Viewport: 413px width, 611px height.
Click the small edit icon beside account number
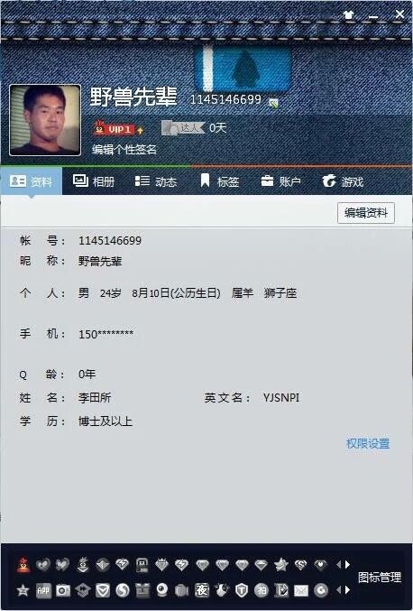click(x=273, y=103)
